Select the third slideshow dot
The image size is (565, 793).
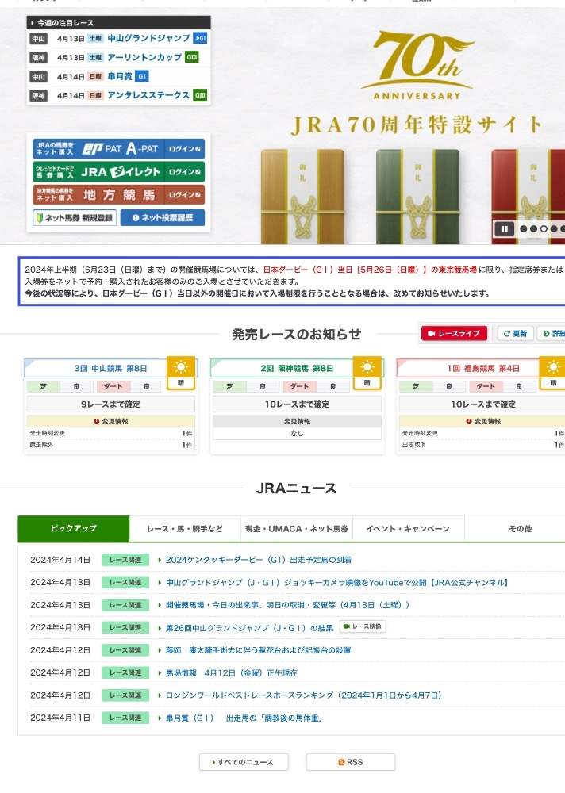(x=544, y=229)
